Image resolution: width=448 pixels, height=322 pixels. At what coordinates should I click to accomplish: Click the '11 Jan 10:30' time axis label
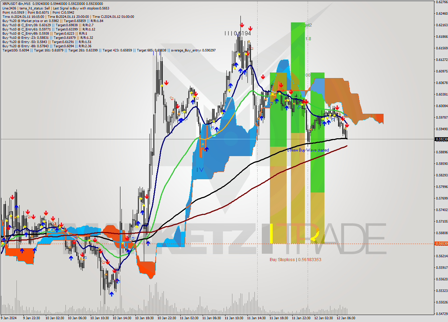tap(234, 318)
